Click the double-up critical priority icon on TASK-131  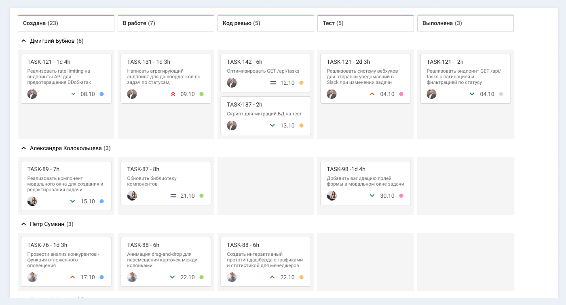[x=173, y=94]
